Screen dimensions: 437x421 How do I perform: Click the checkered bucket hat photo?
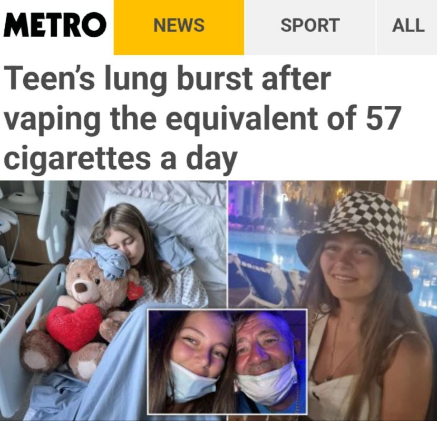click(333, 300)
